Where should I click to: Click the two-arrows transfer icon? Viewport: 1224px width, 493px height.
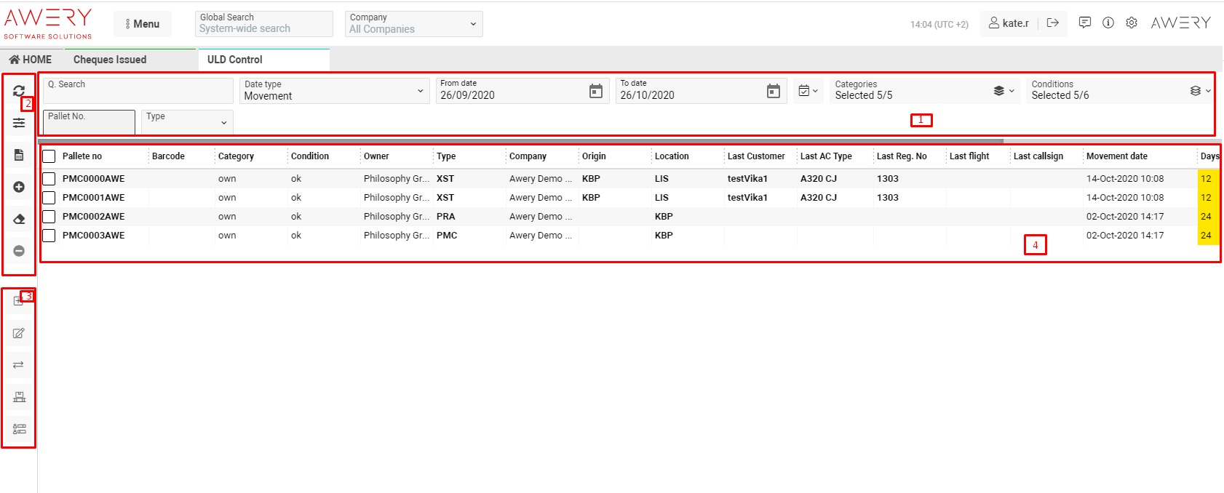[x=19, y=365]
